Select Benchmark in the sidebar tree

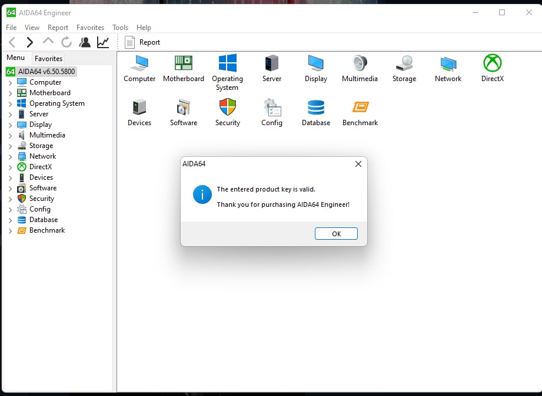coord(47,230)
